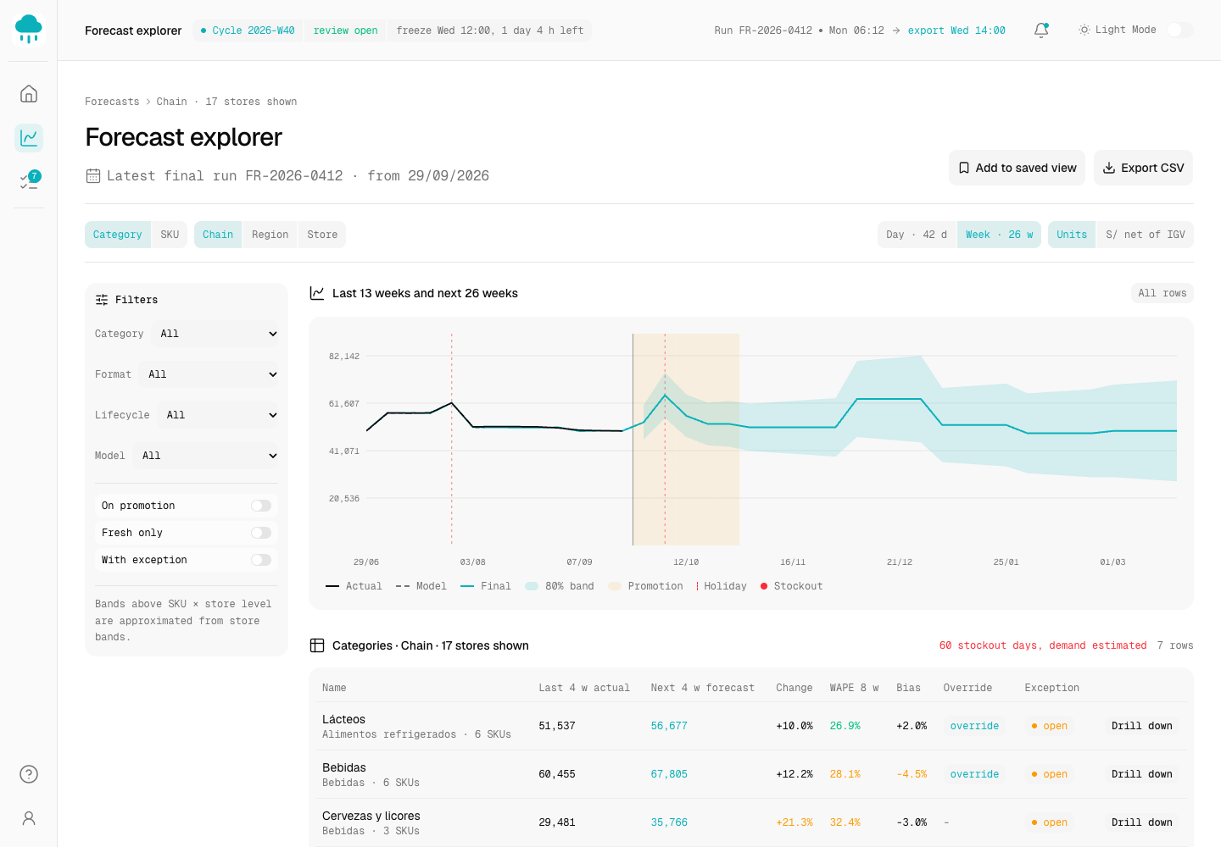Viewport: 1221px width, 847px height.
Task: Select the Category grouping tab
Action: coord(118,235)
